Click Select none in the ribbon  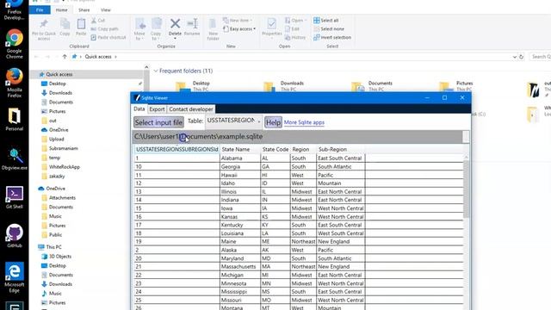[x=329, y=28]
